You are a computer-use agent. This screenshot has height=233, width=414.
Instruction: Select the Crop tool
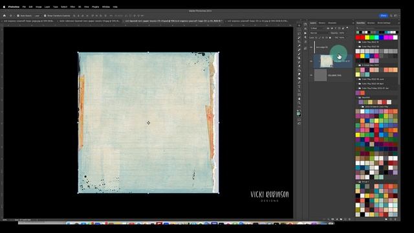pos(299,41)
